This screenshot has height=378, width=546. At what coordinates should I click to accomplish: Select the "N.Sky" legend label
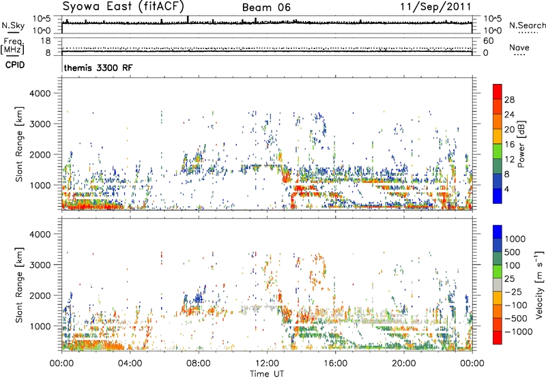pyautogui.click(x=13, y=26)
